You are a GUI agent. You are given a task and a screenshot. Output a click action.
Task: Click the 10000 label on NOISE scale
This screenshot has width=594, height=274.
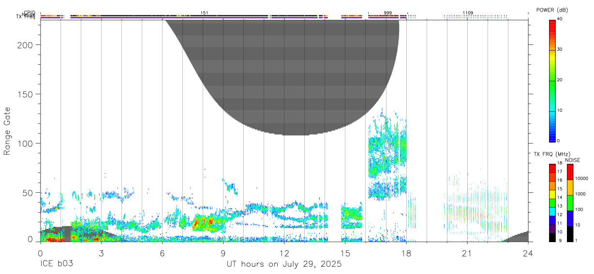(x=581, y=178)
